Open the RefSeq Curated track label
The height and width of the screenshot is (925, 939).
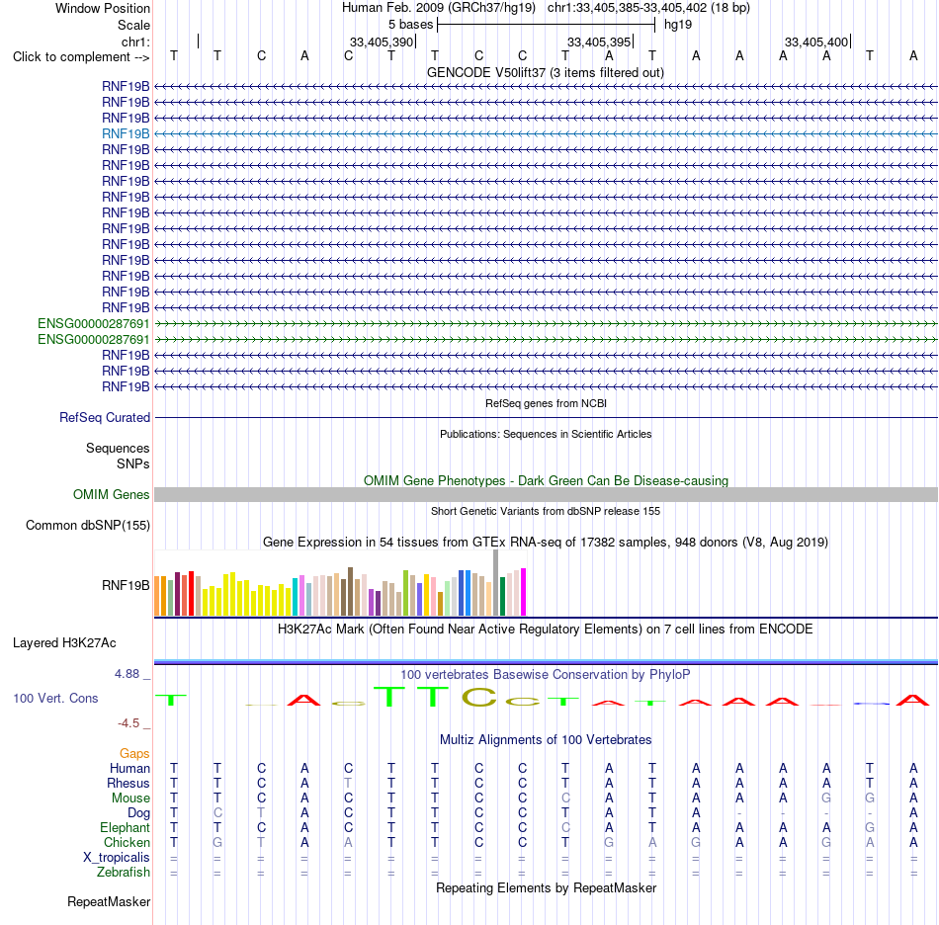[x=105, y=417]
